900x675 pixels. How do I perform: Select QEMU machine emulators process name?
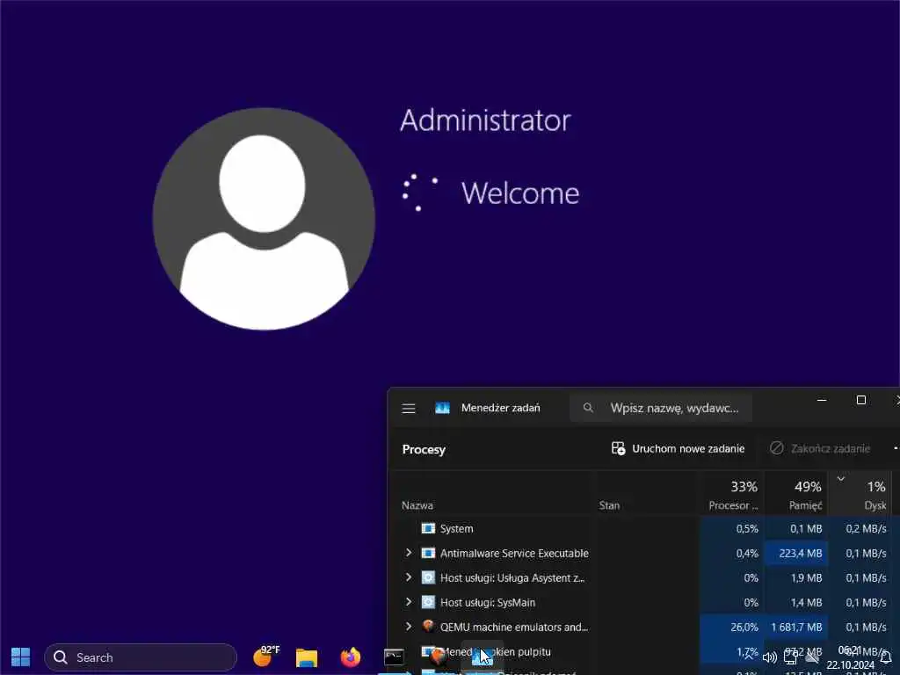514,628
